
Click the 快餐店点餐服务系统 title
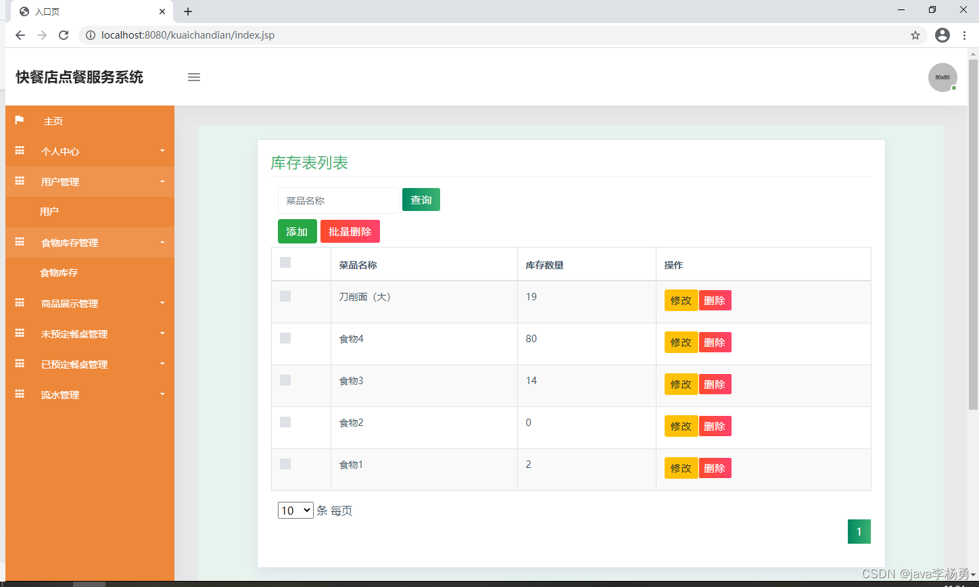pos(80,77)
